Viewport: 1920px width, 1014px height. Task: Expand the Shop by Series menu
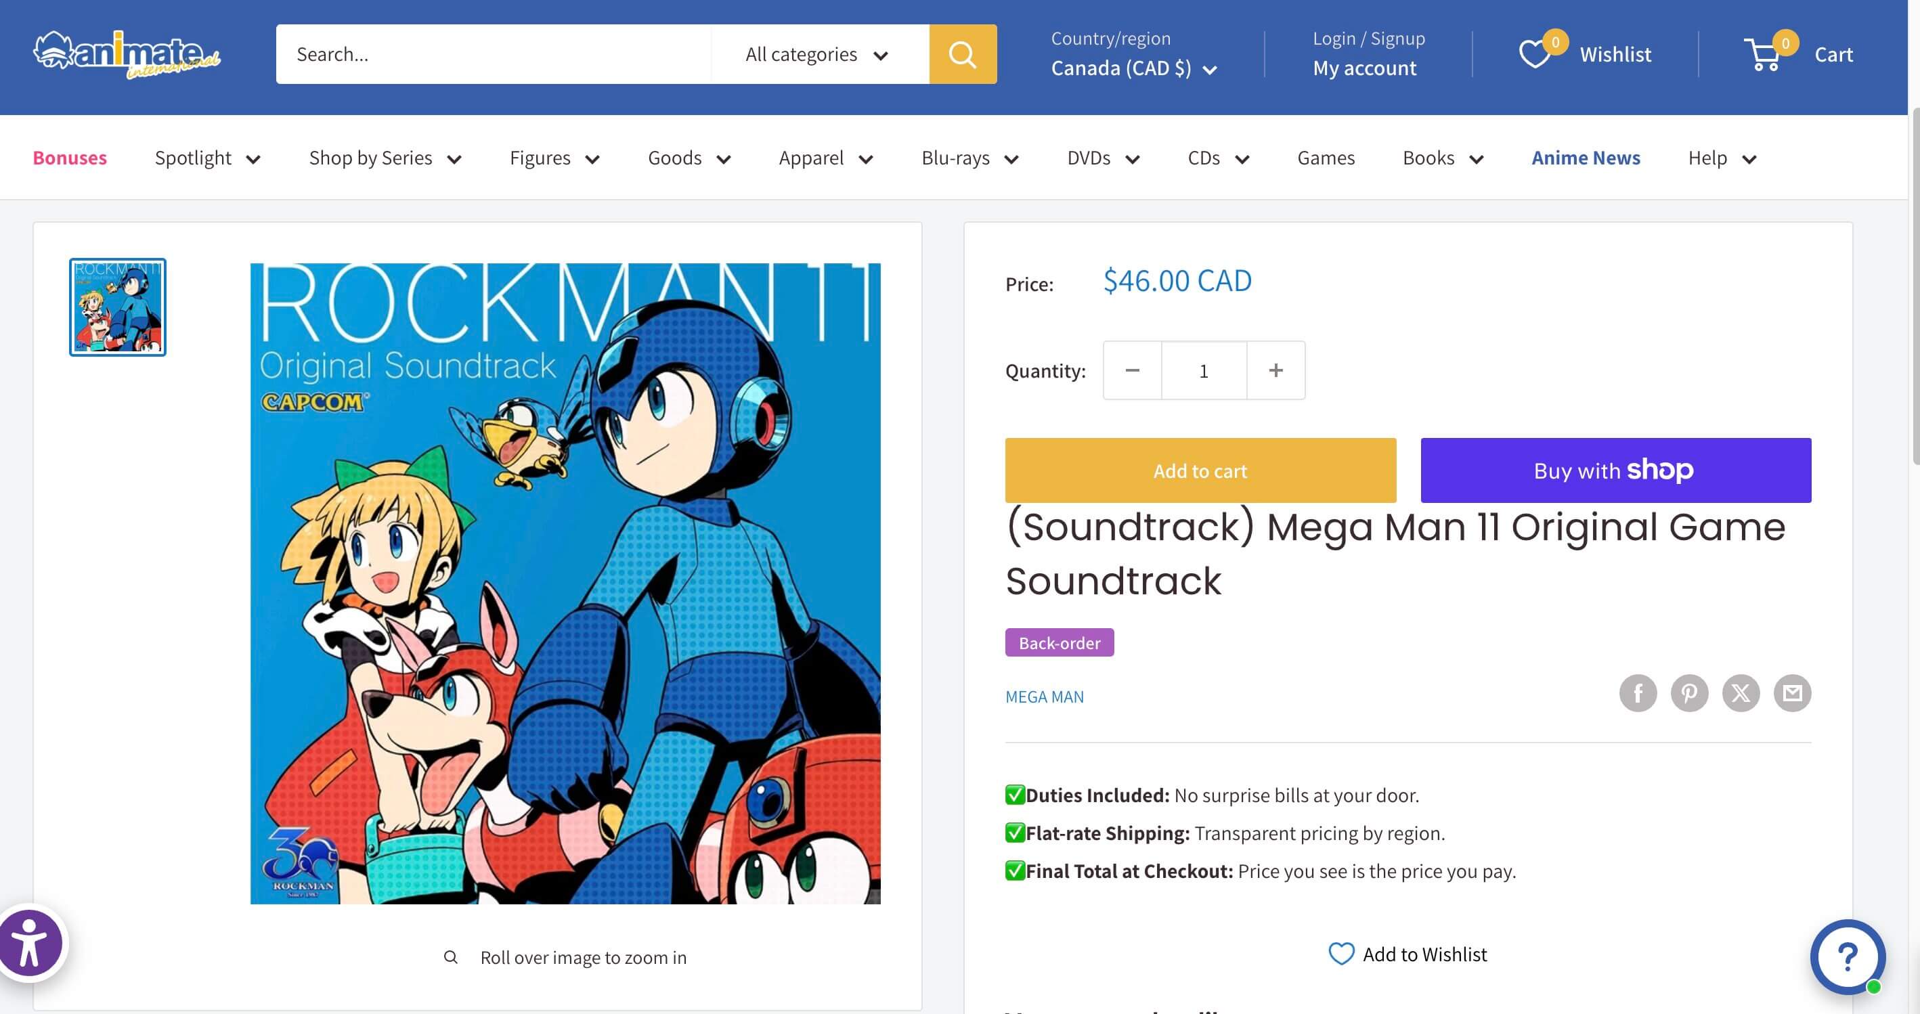click(x=385, y=158)
